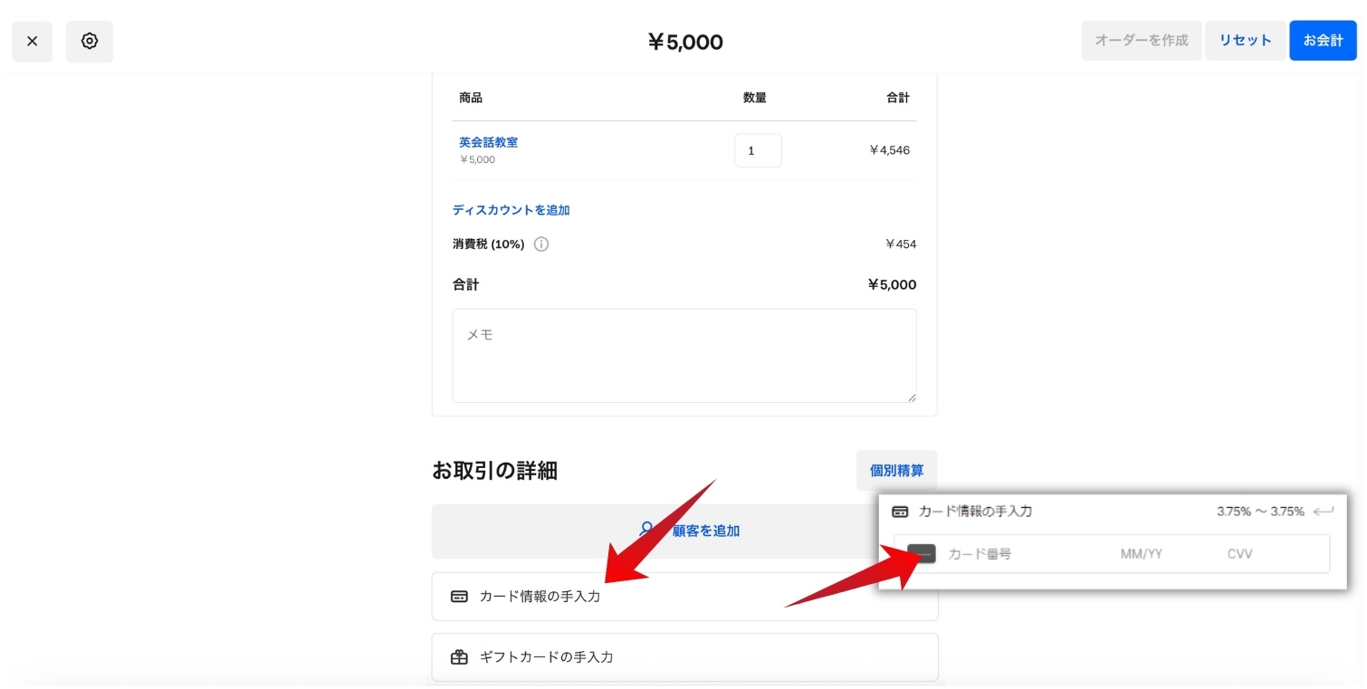Click the ¥454 tax amount
1367x689 pixels.
coord(901,244)
